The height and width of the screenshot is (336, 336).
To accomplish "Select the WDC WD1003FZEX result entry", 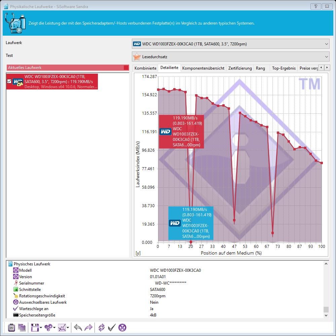I will [52, 81].
